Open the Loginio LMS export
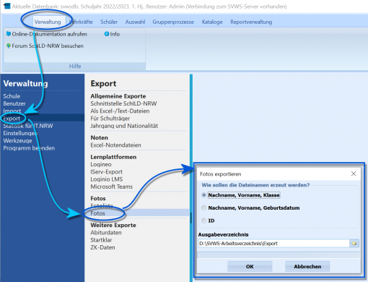Viewport: 368px width, 282px height. pyautogui.click(x=107, y=179)
